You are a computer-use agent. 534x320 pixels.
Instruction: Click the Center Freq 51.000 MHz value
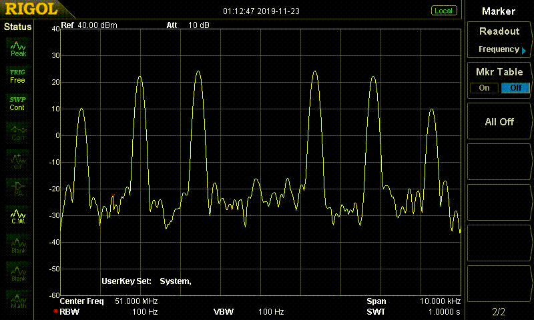[x=136, y=301]
